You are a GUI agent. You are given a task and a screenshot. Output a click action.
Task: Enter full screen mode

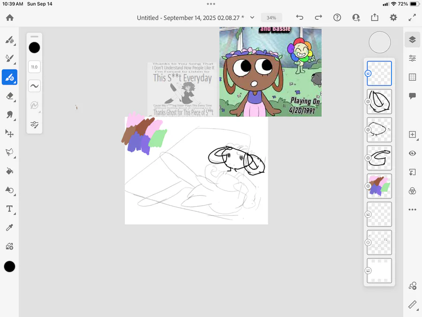[x=412, y=18]
